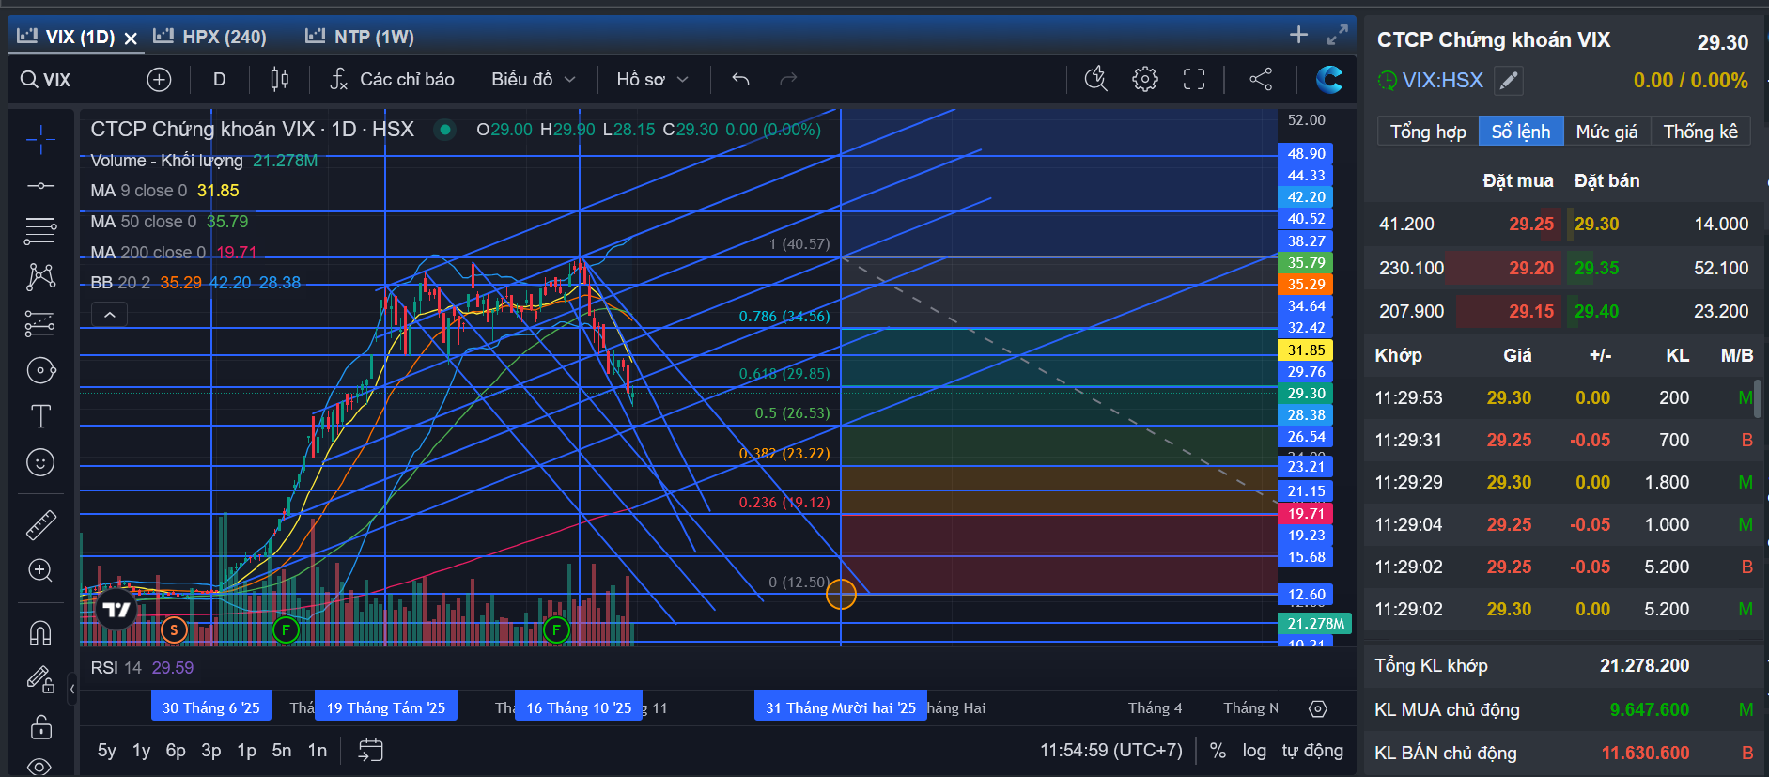Edit the VIX:HSX symbol with pencil
This screenshot has height=777, width=1769.
pos(1509,81)
